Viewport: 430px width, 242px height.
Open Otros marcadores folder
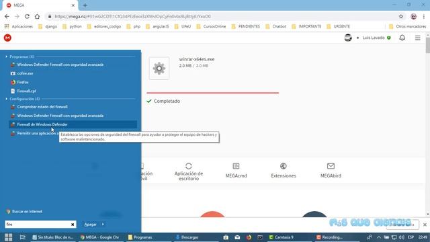(x=408, y=26)
